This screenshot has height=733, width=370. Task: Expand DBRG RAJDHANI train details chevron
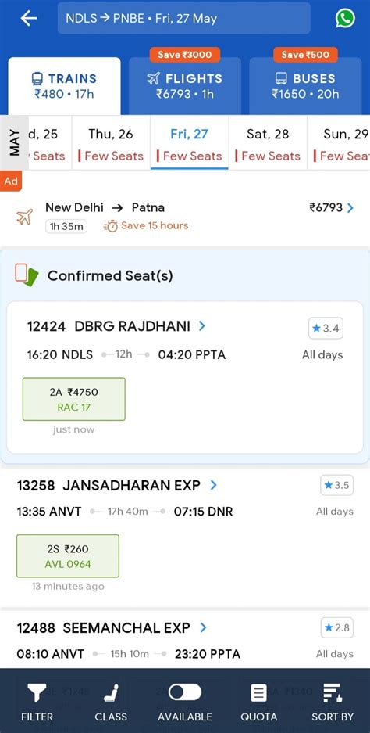click(x=202, y=326)
